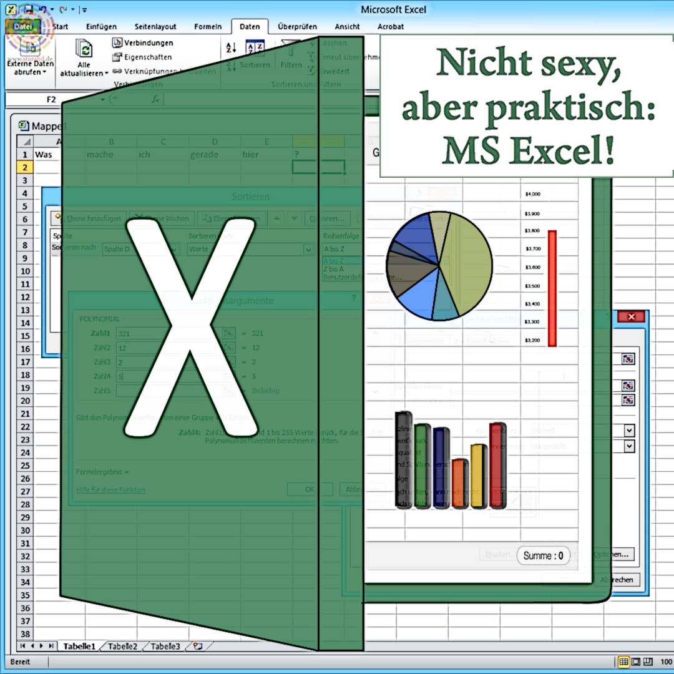Open Verbindungen in the ribbon

[x=143, y=42]
